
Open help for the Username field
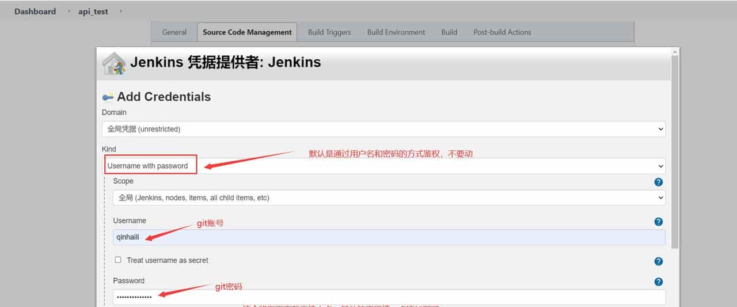pyautogui.click(x=659, y=222)
